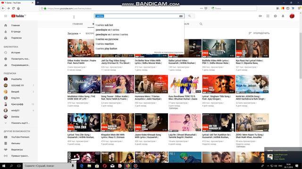302x169 pixels.
Task: Click the Alice microphone icon on taskbar
Action: click(73, 166)
